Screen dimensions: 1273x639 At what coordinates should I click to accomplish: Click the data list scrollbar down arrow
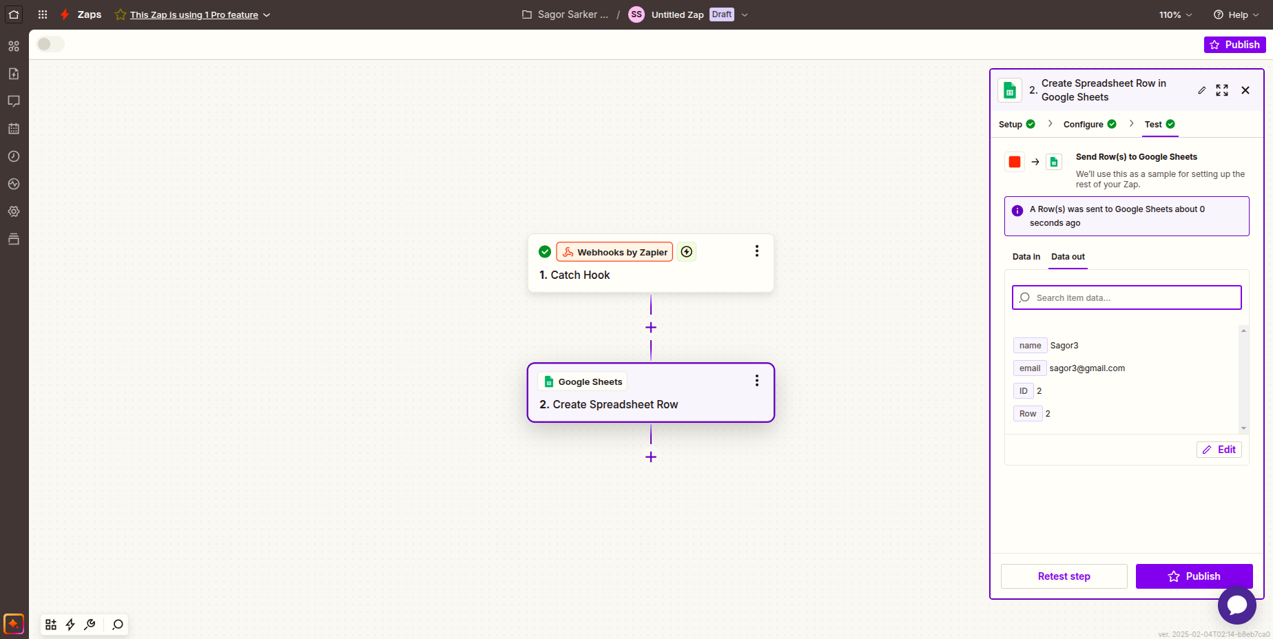[x=1243, y=428]
